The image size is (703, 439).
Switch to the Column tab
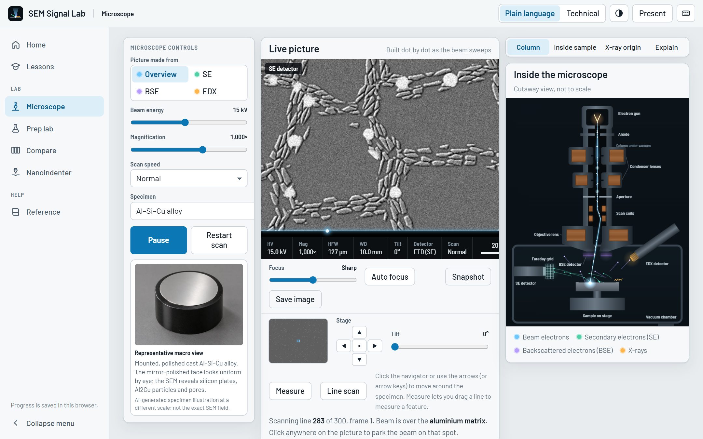pyautogui.click(x=528, y=47)
